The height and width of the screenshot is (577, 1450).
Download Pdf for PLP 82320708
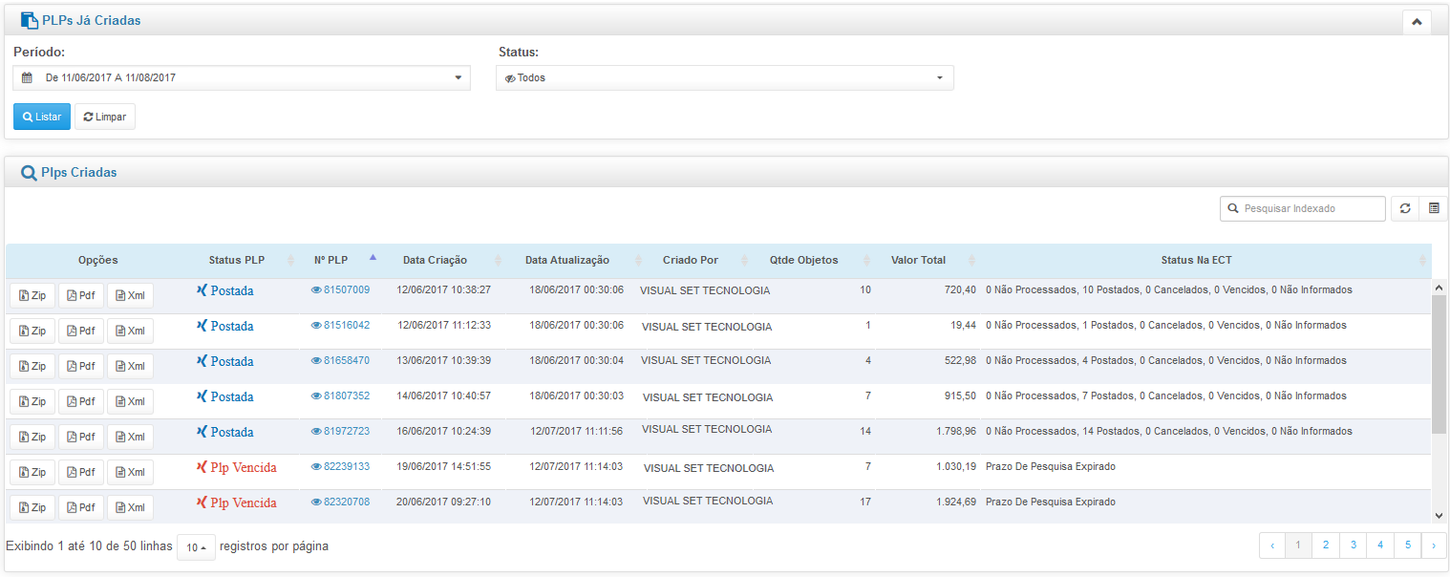tap(81, 507)
